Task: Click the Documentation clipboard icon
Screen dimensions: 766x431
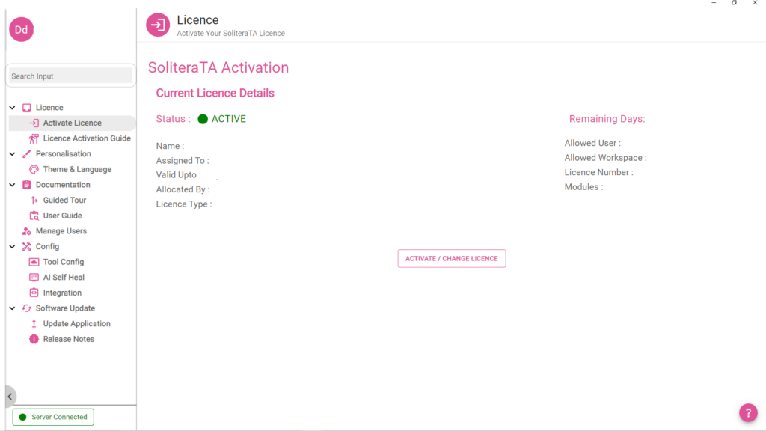Action: 27,185
